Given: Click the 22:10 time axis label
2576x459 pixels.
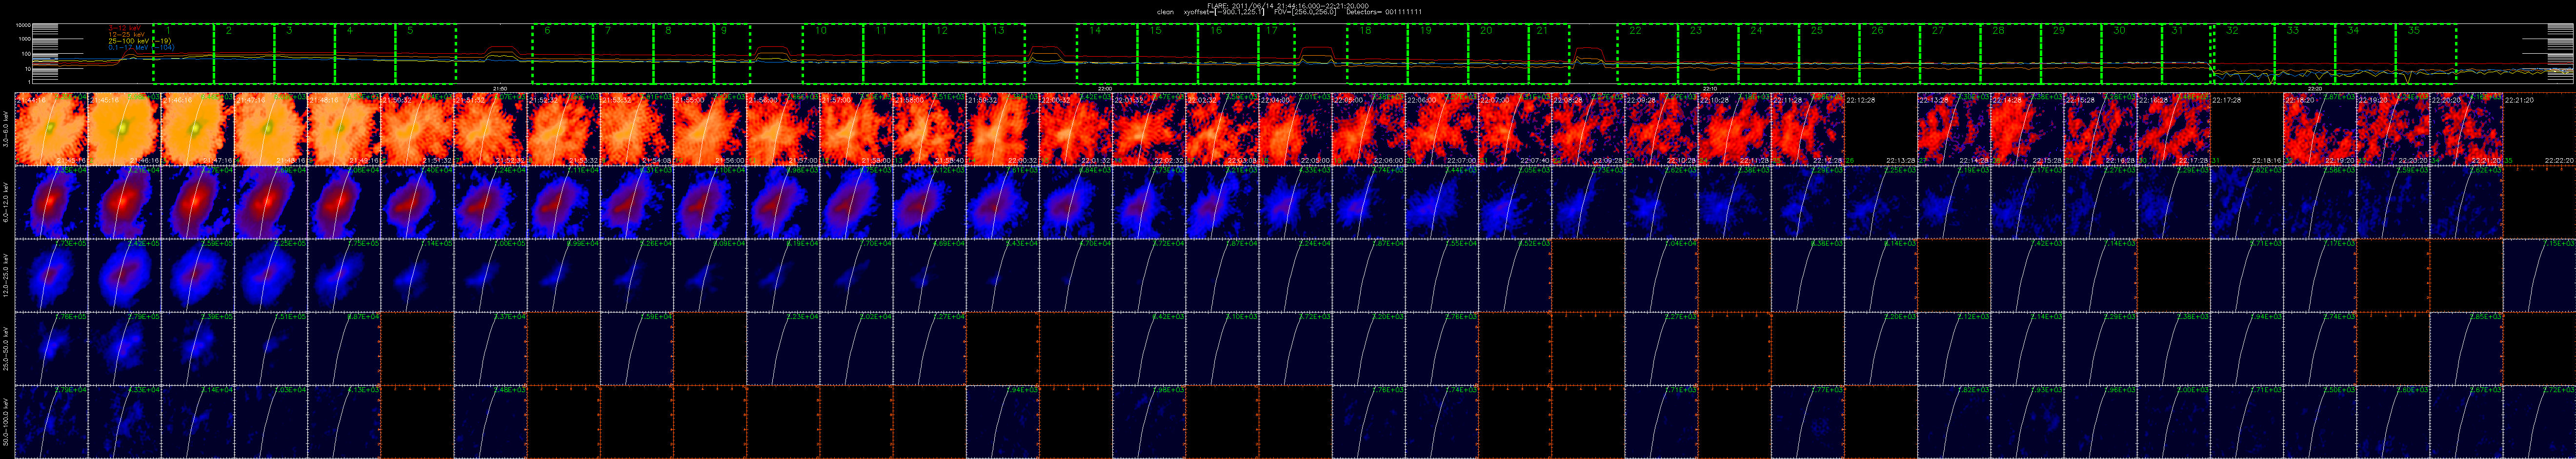Looking at the screenshot, I should coord(1710,89).
